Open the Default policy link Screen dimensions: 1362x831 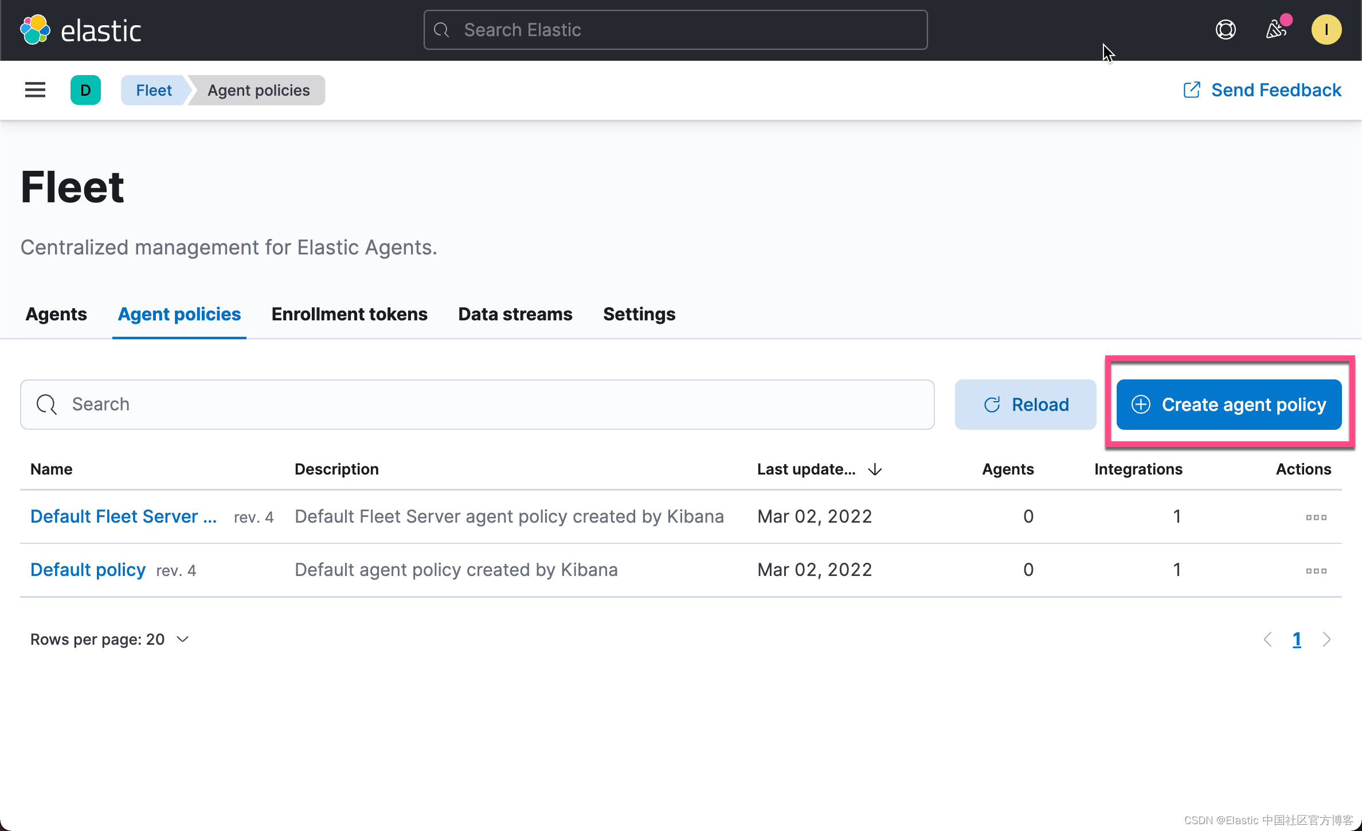tap(88, 570)
